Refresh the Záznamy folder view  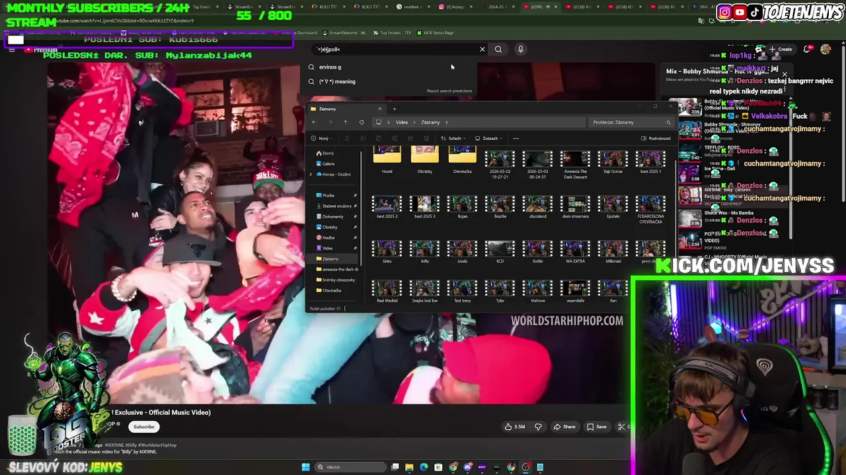pos(362,122)
